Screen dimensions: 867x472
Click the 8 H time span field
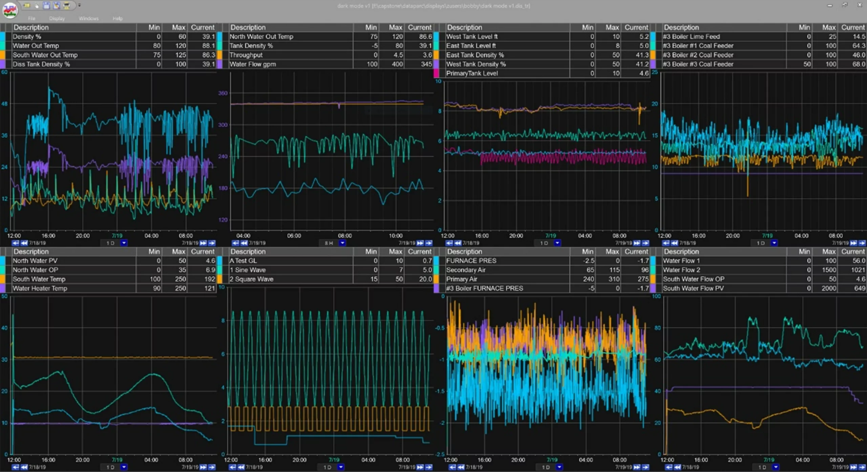point(329,243)
